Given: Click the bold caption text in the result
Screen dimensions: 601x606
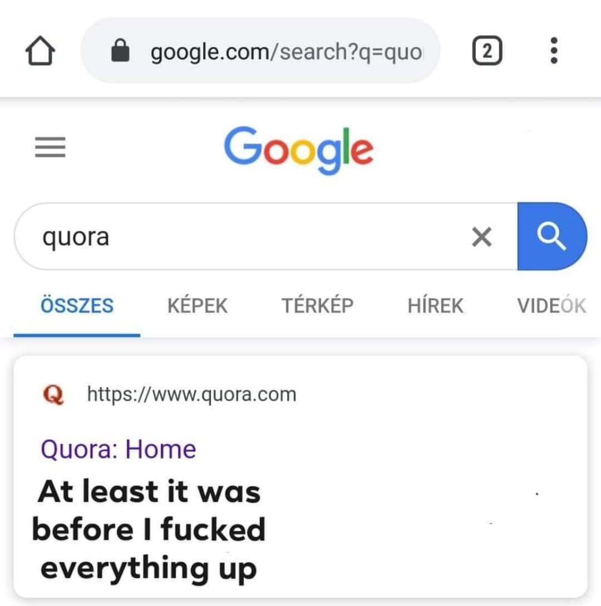Looking at the screenshot, I should tap(149, 530).
